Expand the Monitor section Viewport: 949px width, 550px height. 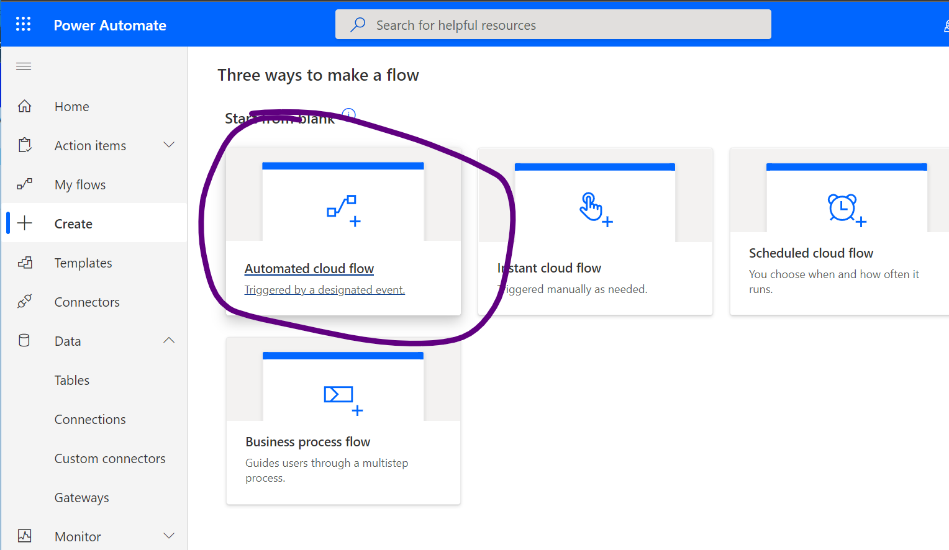tap(169, 535)
